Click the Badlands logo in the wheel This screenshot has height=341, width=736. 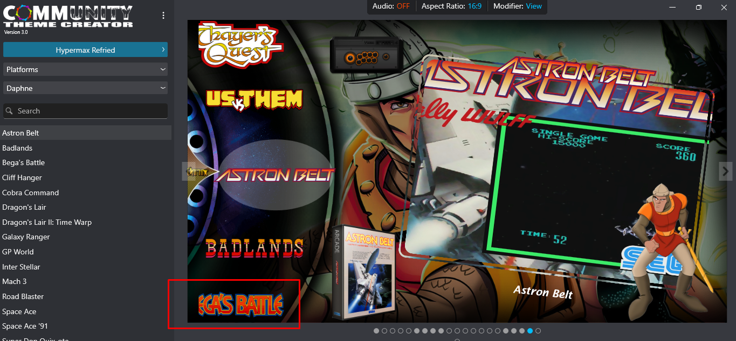pos(254,248)
